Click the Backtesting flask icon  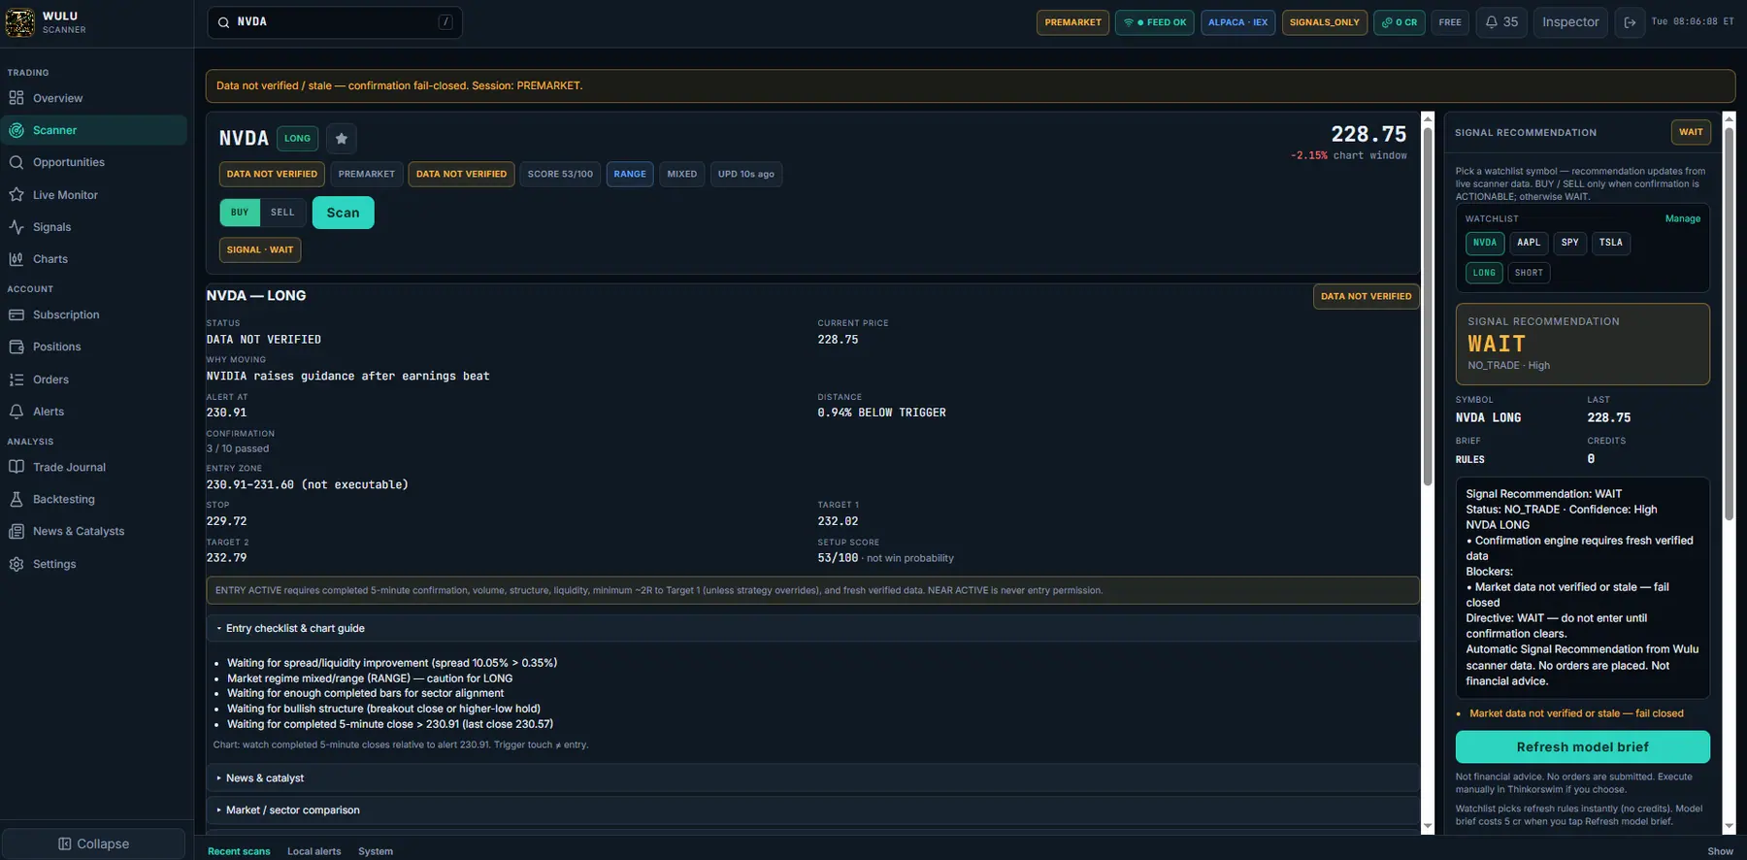(x=16, y=499)
